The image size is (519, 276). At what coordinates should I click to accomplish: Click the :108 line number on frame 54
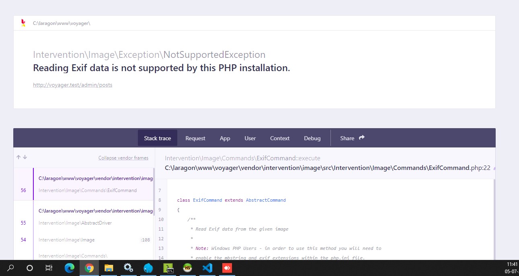pyautogui.click(x=145, y=240)
